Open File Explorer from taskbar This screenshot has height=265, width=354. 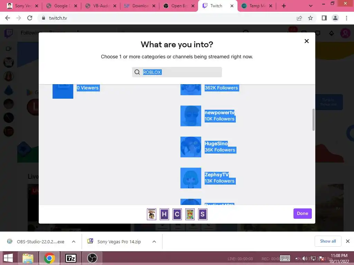[28, 258]
